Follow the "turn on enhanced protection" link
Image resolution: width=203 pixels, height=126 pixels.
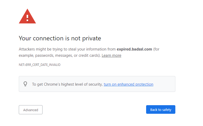tap(128, 84)
